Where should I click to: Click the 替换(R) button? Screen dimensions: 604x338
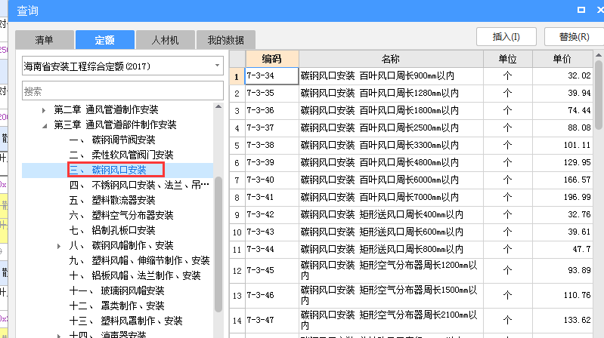pos(574,37)
